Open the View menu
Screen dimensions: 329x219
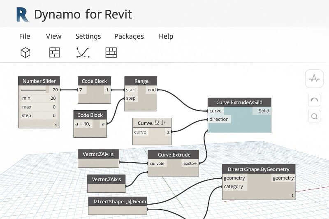pyautogui.click(x=54, y=36)
